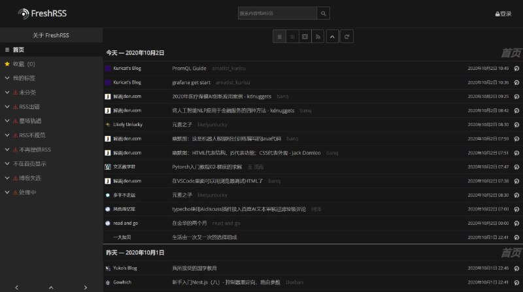Go to next article using right arrow
The height and width of the screenshot is (292, 523).
click(86, 287)
